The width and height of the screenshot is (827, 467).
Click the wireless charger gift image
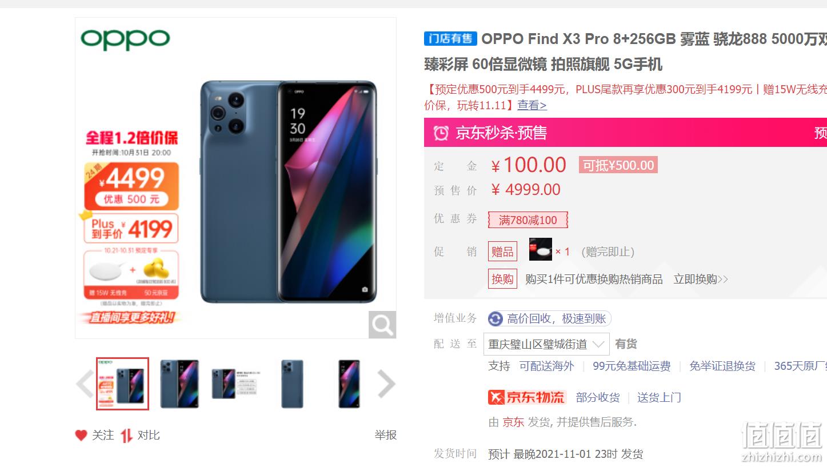point(541,250)
